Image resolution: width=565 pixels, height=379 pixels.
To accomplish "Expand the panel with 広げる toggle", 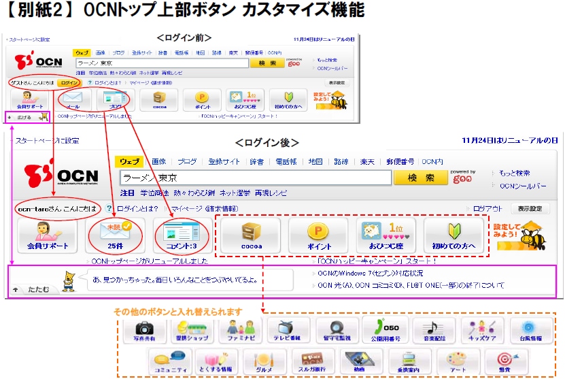I will (x=25, y=117).
